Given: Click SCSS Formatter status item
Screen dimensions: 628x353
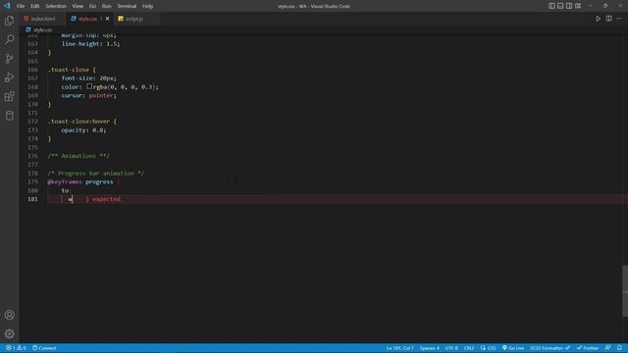Looking at the screenshot, I should click(549, 348).
